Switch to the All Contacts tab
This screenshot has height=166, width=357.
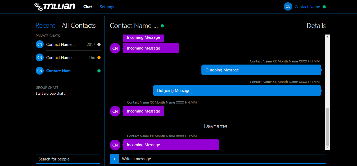tap(79, 26)
